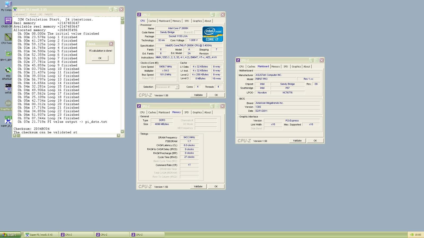424x238 pixels.
Task: Click Validate in the CPU tab window
Action: [x=198, y=95]
